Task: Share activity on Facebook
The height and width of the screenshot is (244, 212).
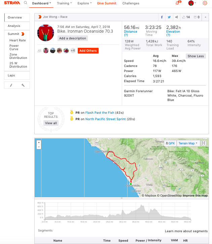Action: click(162, 17)
